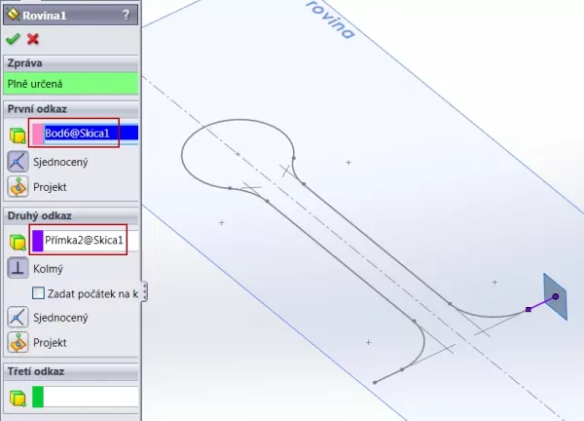Open help question mark for Rovina1
This screenshot has height=421, width=584.
[x=127, y=15]
